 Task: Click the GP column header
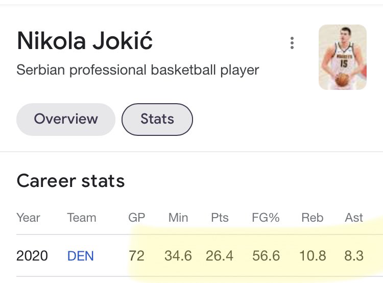tap(136, 218)
